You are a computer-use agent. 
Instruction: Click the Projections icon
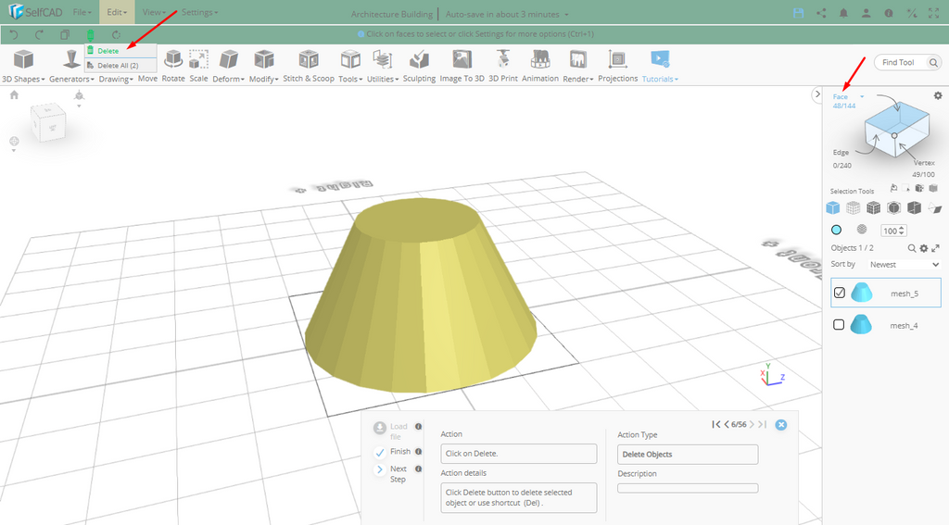pos(617,60)
